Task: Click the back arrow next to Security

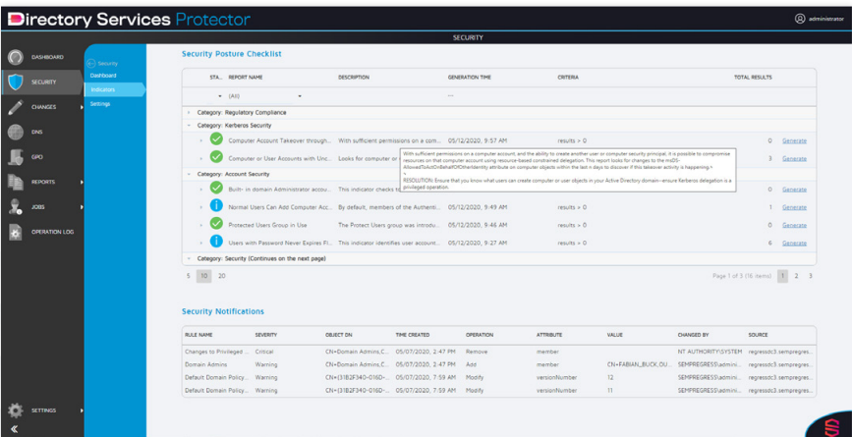Action: (x=91, y=64)
